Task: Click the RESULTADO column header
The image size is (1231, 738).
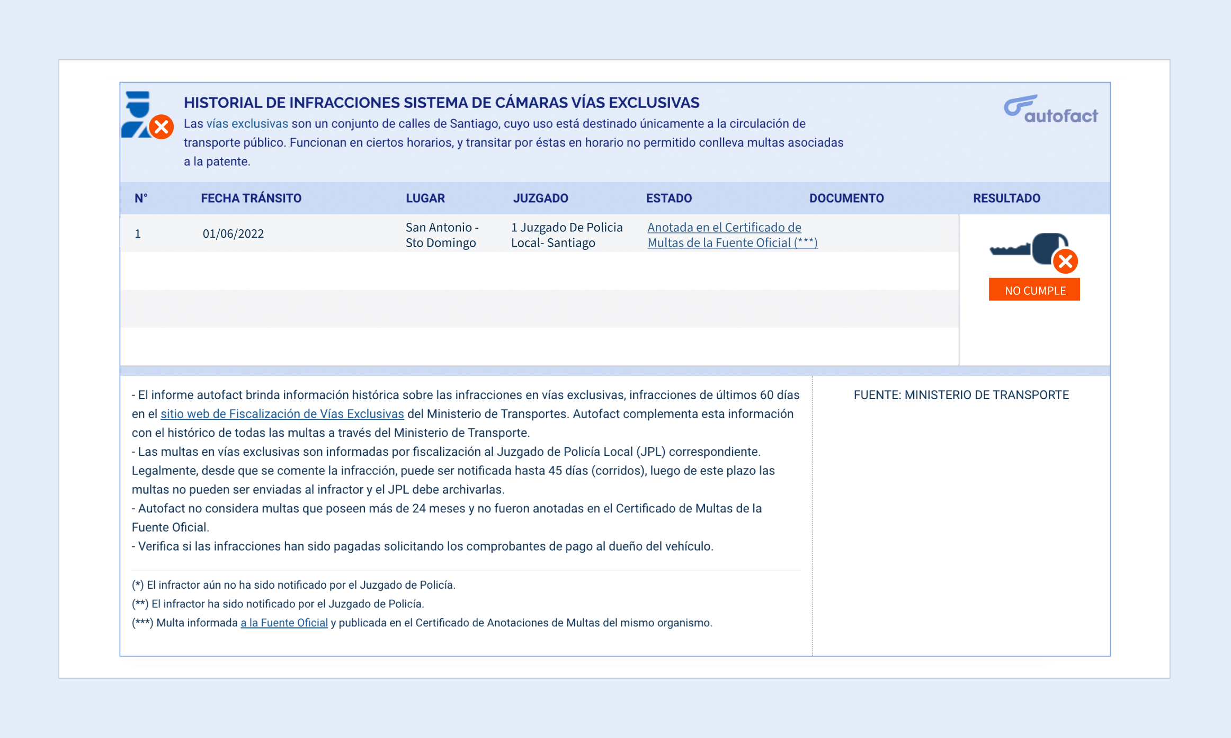Action: (1006, 198)
